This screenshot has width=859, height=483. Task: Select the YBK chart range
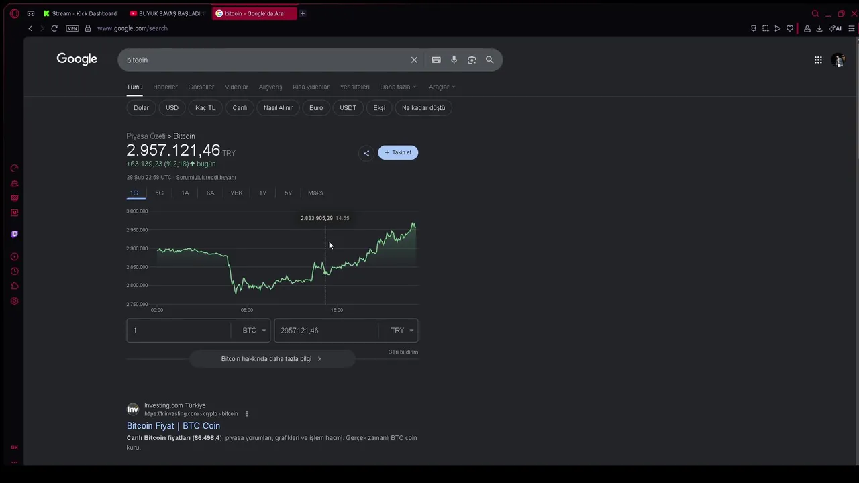[x=236, y=193]
